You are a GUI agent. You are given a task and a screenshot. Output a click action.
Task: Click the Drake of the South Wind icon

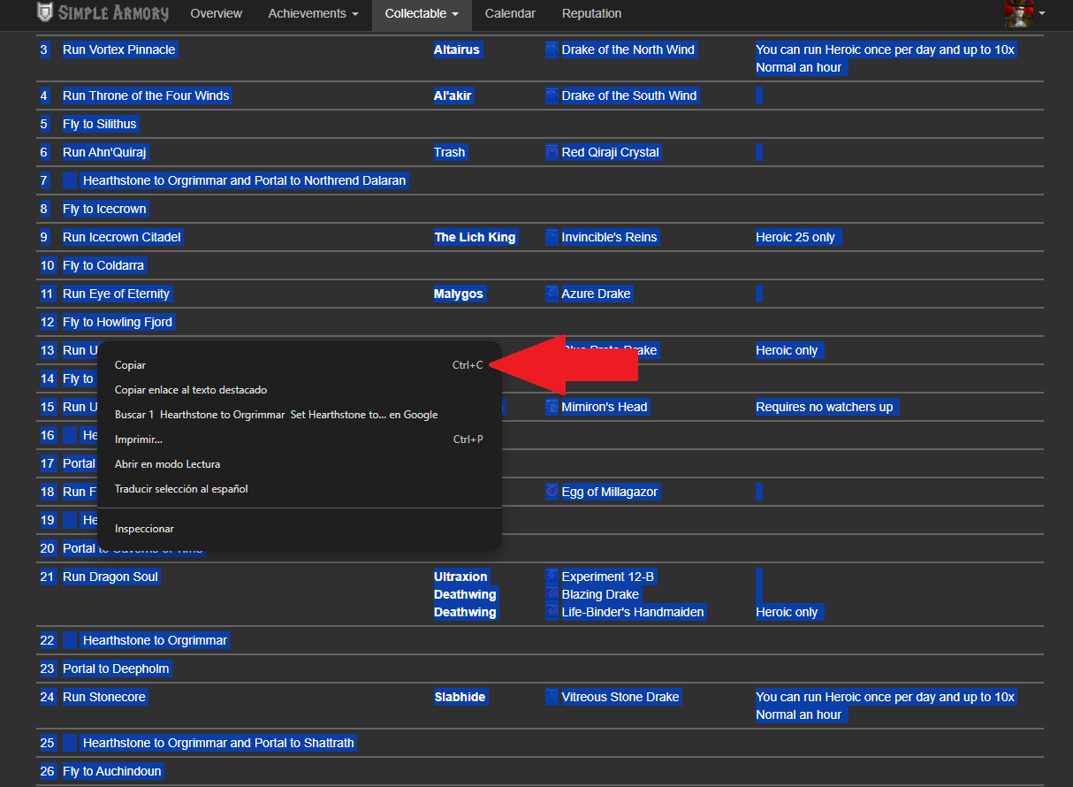[x=552, y=96]
